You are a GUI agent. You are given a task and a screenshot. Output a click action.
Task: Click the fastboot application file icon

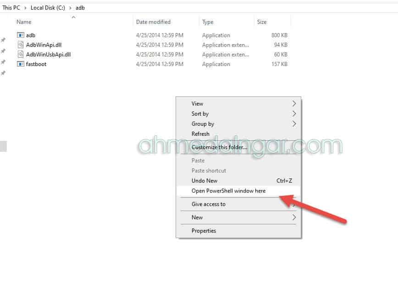tap(21, 64)
